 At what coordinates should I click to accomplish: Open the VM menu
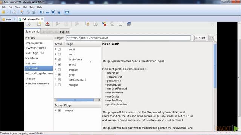coord(25,7)
